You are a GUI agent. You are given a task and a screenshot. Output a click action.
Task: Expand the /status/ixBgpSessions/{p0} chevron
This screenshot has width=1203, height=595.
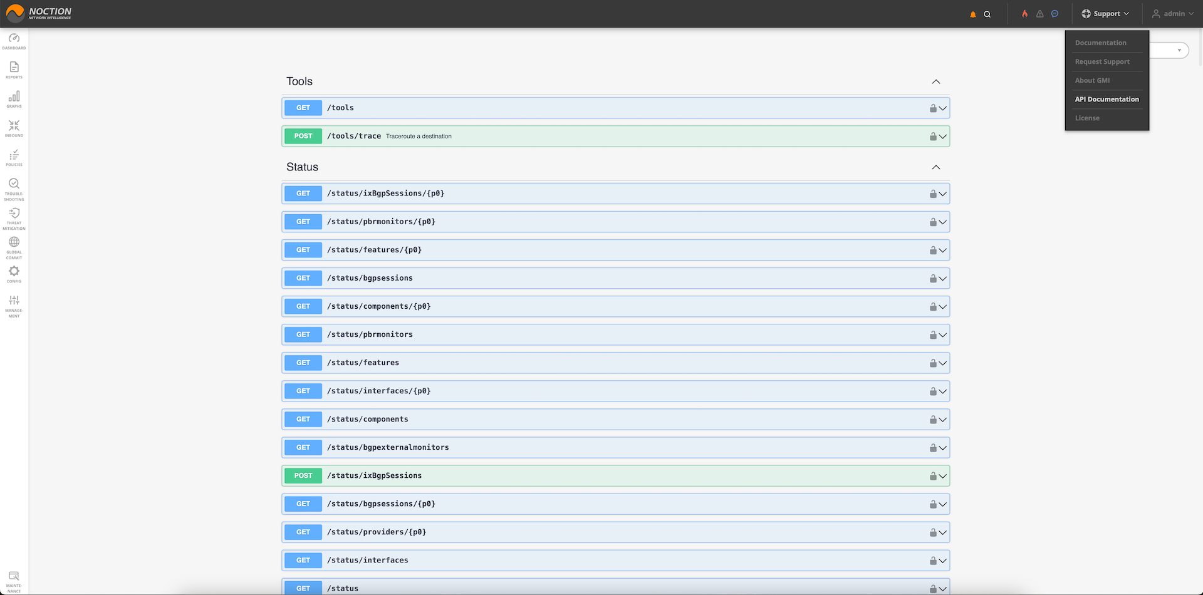(943, 194)
